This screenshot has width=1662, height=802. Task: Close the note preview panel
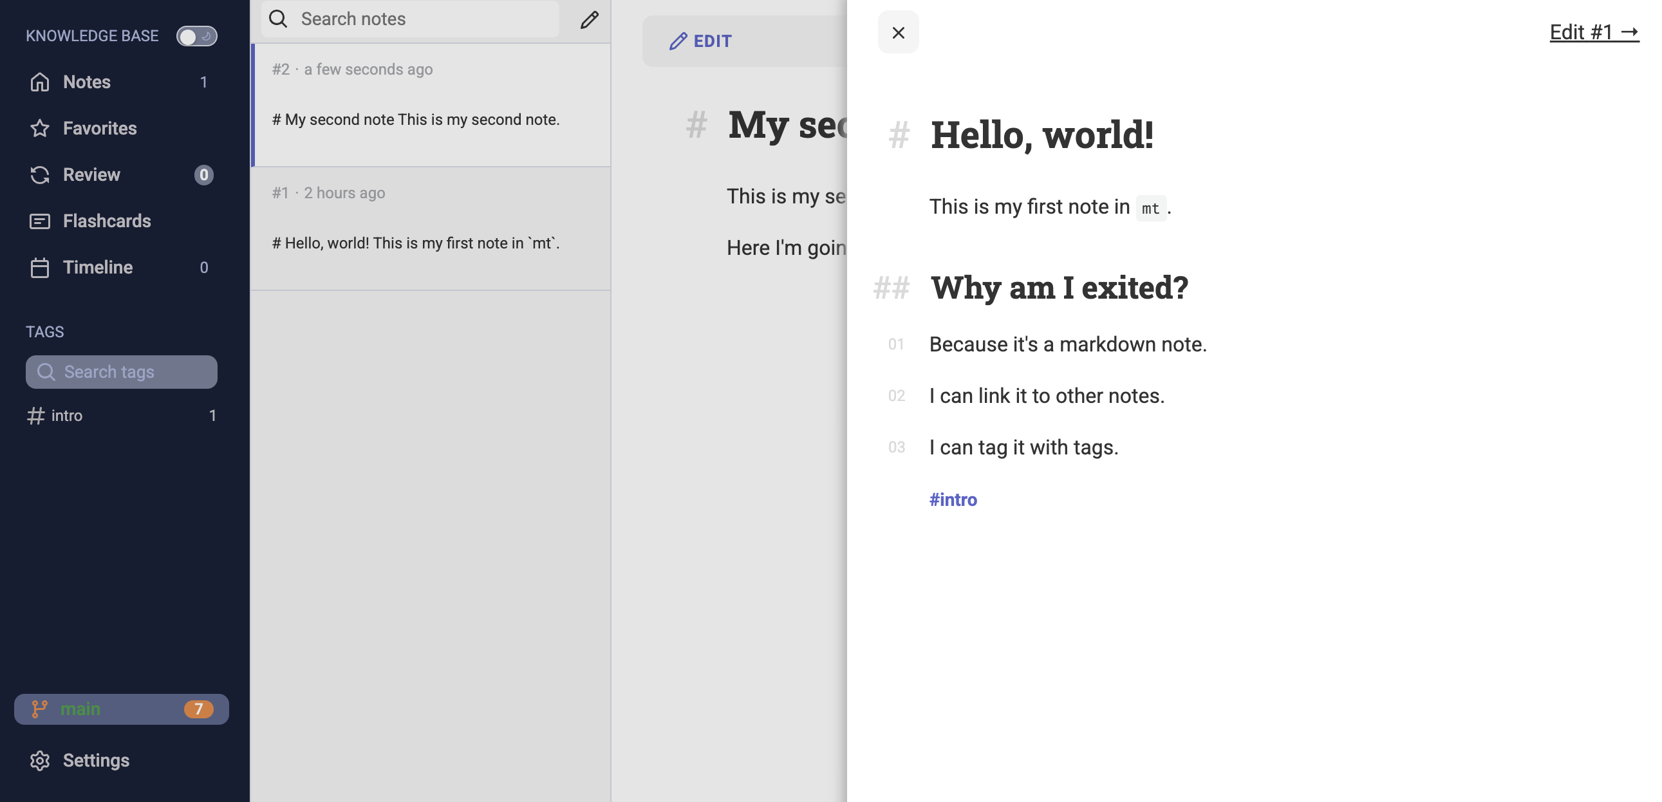coord(897,32)
